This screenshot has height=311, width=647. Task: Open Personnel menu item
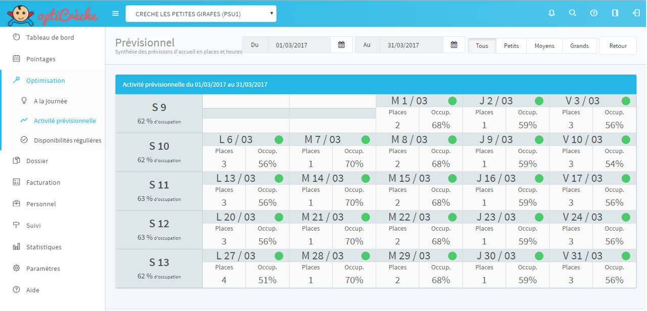tap(41, 204)
